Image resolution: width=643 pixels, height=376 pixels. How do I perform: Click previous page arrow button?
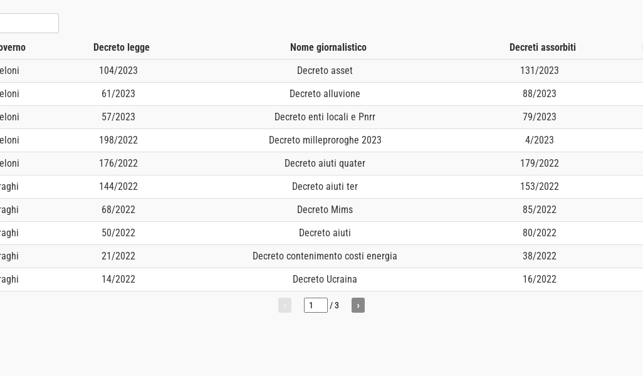pos(285,305)
